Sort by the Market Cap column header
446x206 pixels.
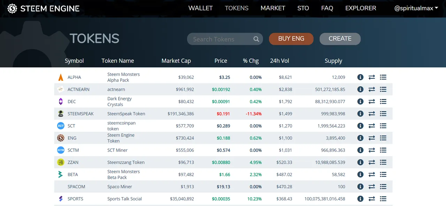coord(176,61)
